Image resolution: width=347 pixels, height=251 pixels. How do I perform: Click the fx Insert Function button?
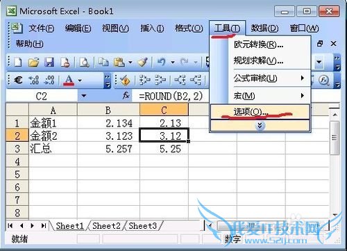pyautogui.click(x=126, y=95)
